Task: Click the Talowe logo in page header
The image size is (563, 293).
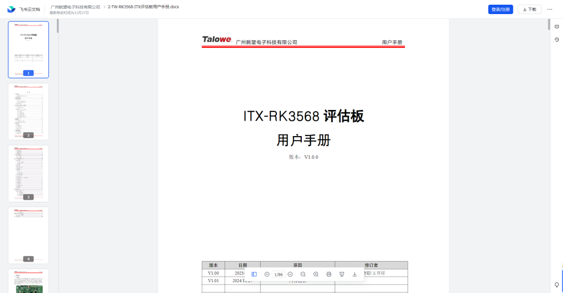Action: [x=217, y=40]
